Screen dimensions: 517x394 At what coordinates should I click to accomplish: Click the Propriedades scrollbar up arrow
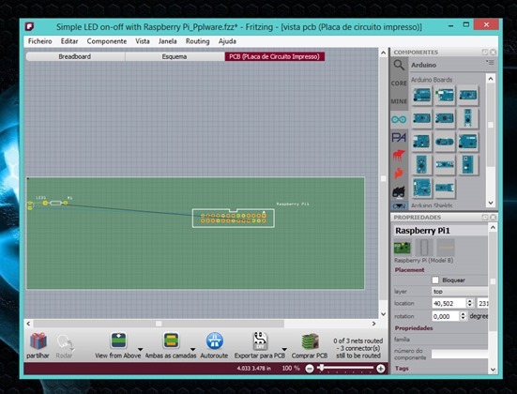point(493,228)
